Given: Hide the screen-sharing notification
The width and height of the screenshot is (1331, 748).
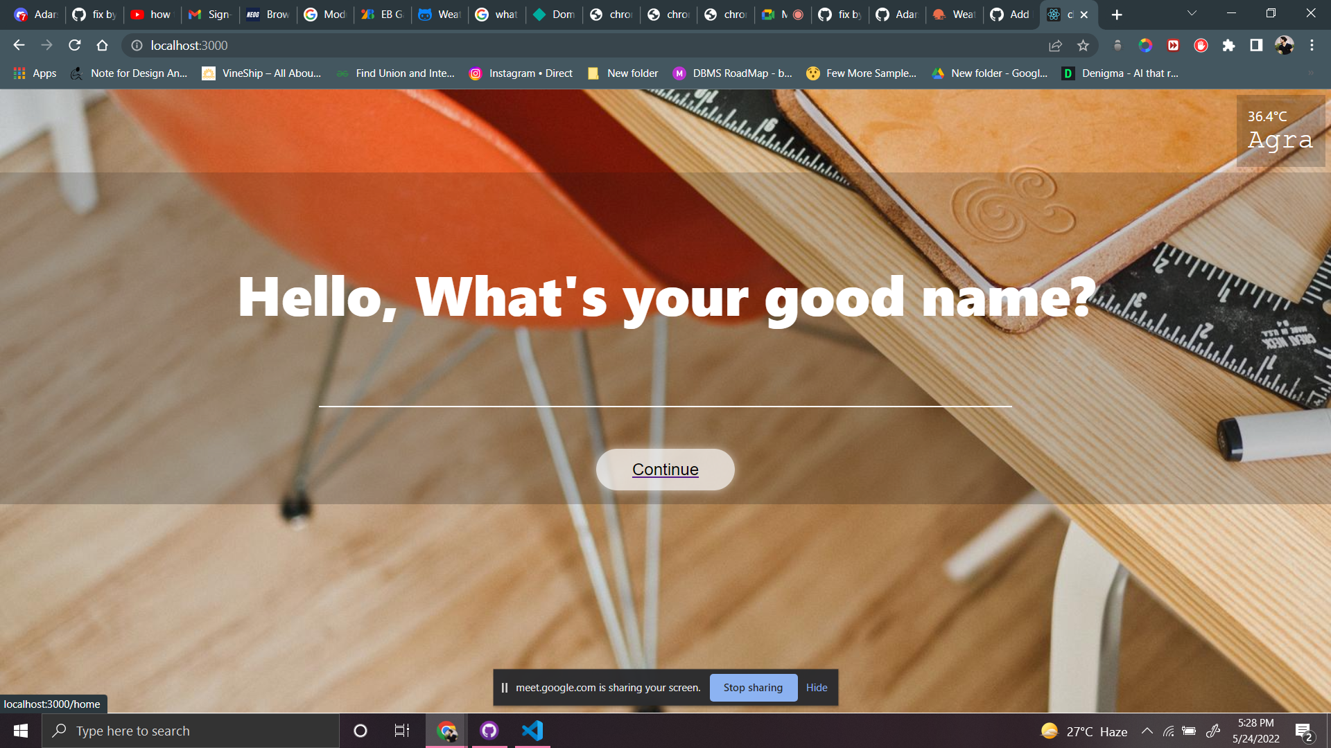Looking at the screenshot, I should pos(817,687).
